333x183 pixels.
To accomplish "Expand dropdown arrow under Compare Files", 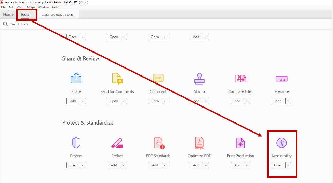I will pos(247,101).
